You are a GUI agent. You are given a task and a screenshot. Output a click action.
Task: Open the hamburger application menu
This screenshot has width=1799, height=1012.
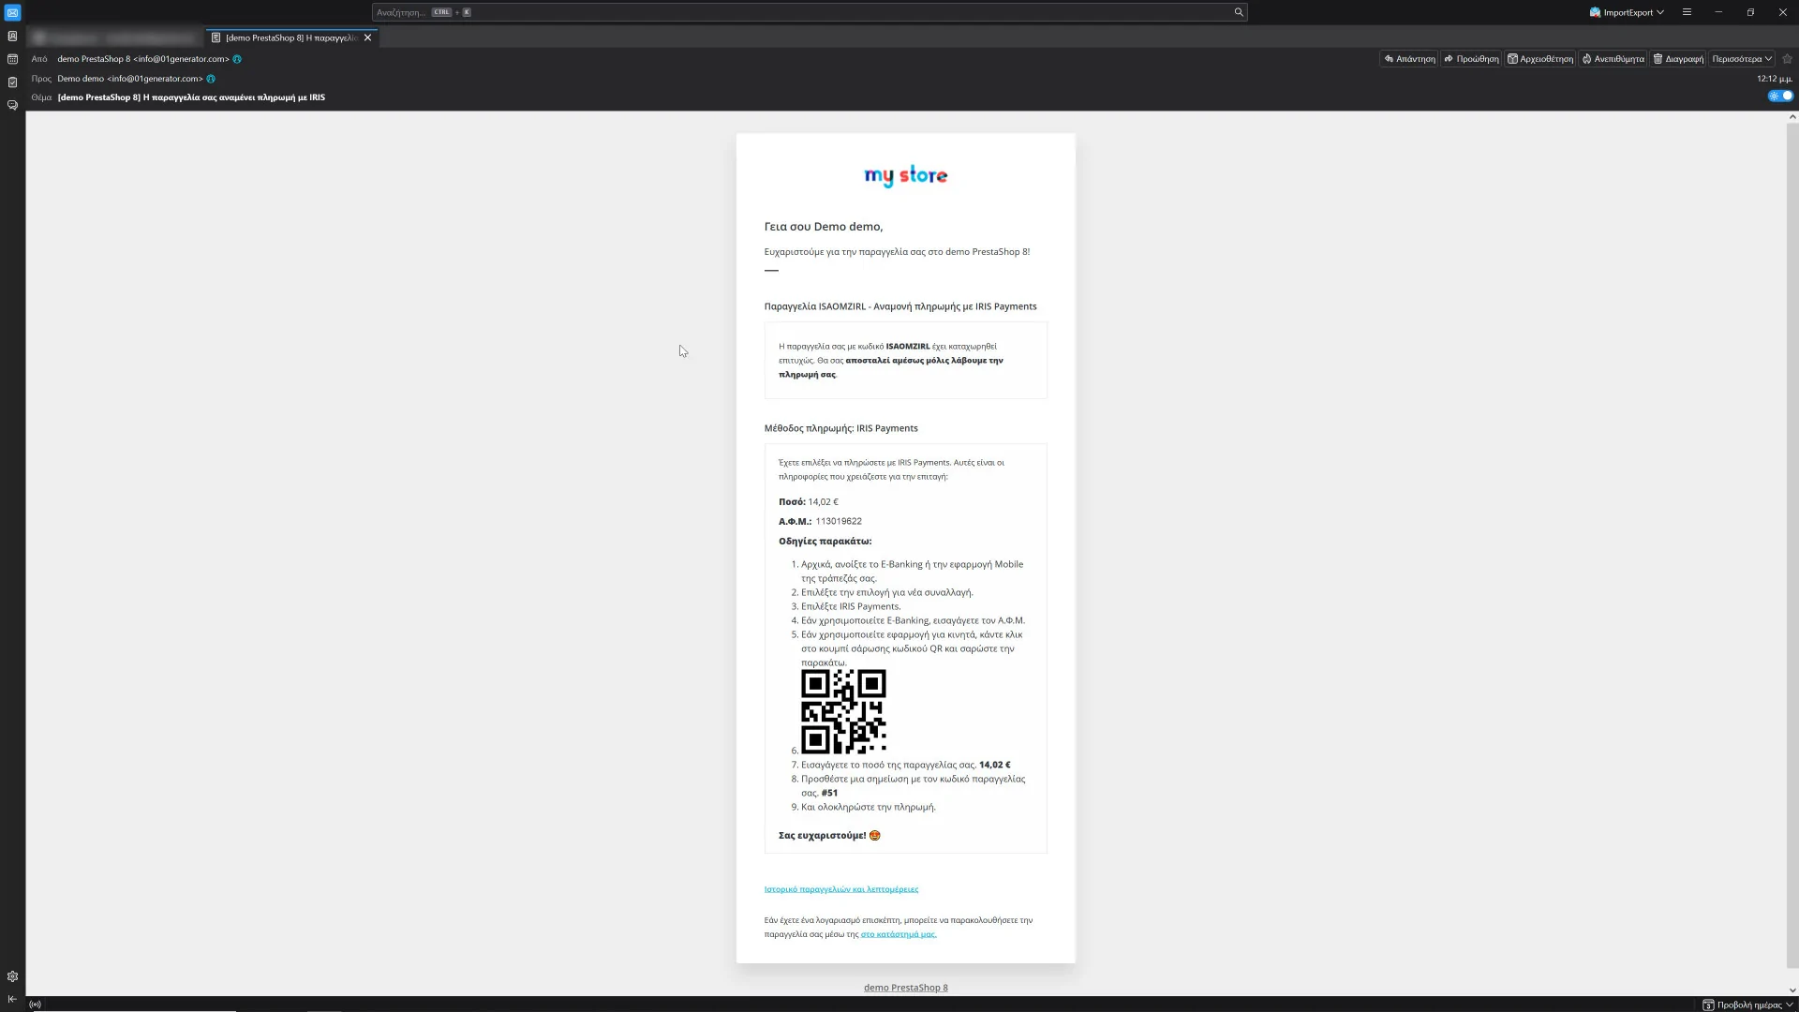pos(1687,12)
